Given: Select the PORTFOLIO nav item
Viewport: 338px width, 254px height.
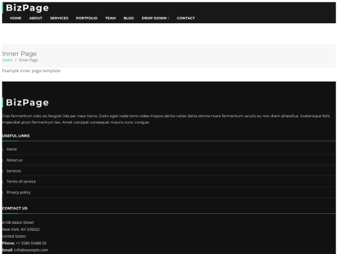Looking at the screenshot, I should 86,18.
